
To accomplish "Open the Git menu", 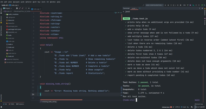I will [48, 2].
